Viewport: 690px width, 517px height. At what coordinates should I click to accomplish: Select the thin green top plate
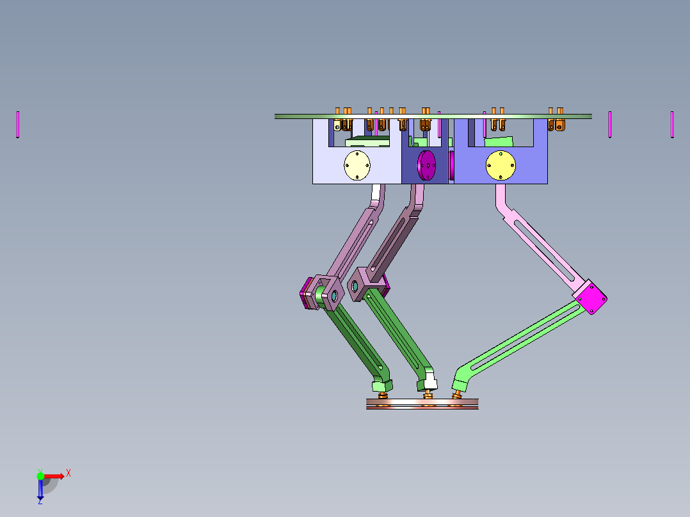(x=433, y=116)
